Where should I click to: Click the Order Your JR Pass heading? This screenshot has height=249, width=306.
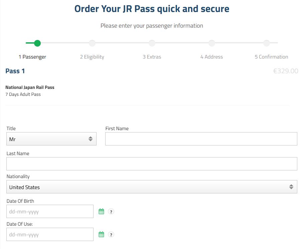[152, 9]
